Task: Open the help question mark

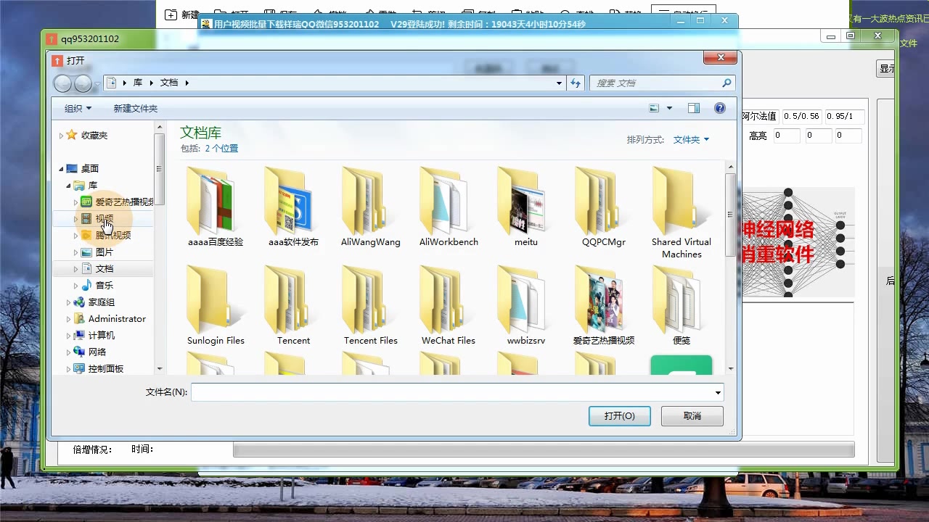Action: click(720, 108)
